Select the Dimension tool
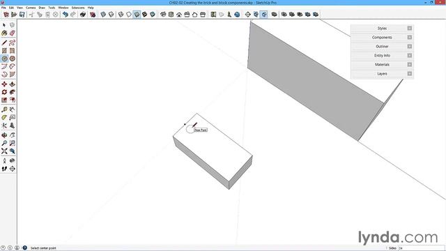Screen dimensions: 446x251 pos(13,109)
